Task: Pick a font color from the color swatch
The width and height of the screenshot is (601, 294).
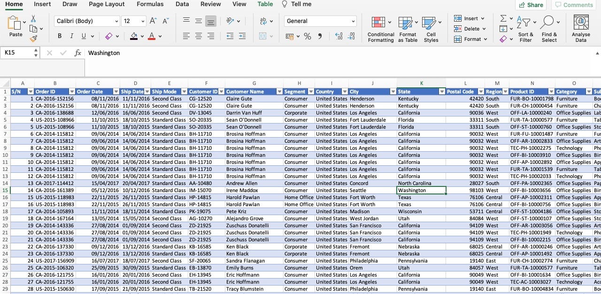Action: coord(151,36)
